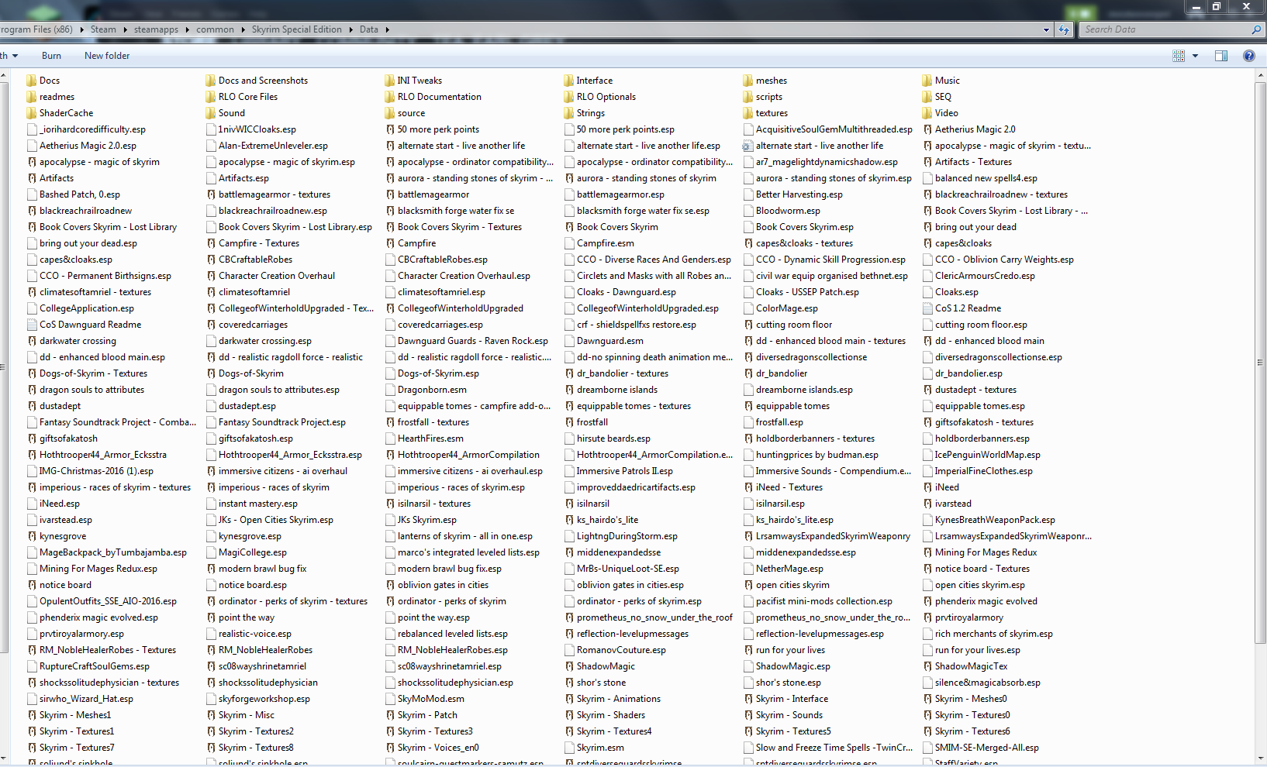Select the file ColorMage.esp
Screen dimensions: 1267x767
click(786, 308)
